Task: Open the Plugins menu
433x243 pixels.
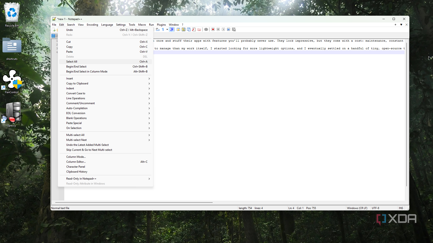Action: coord(161,25)
